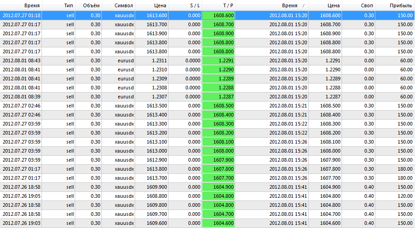The width and height of the screenshot is (415, 228).
Task: Click the open time 2012.07.26 19:05 cell
Action: coord(21,196)
